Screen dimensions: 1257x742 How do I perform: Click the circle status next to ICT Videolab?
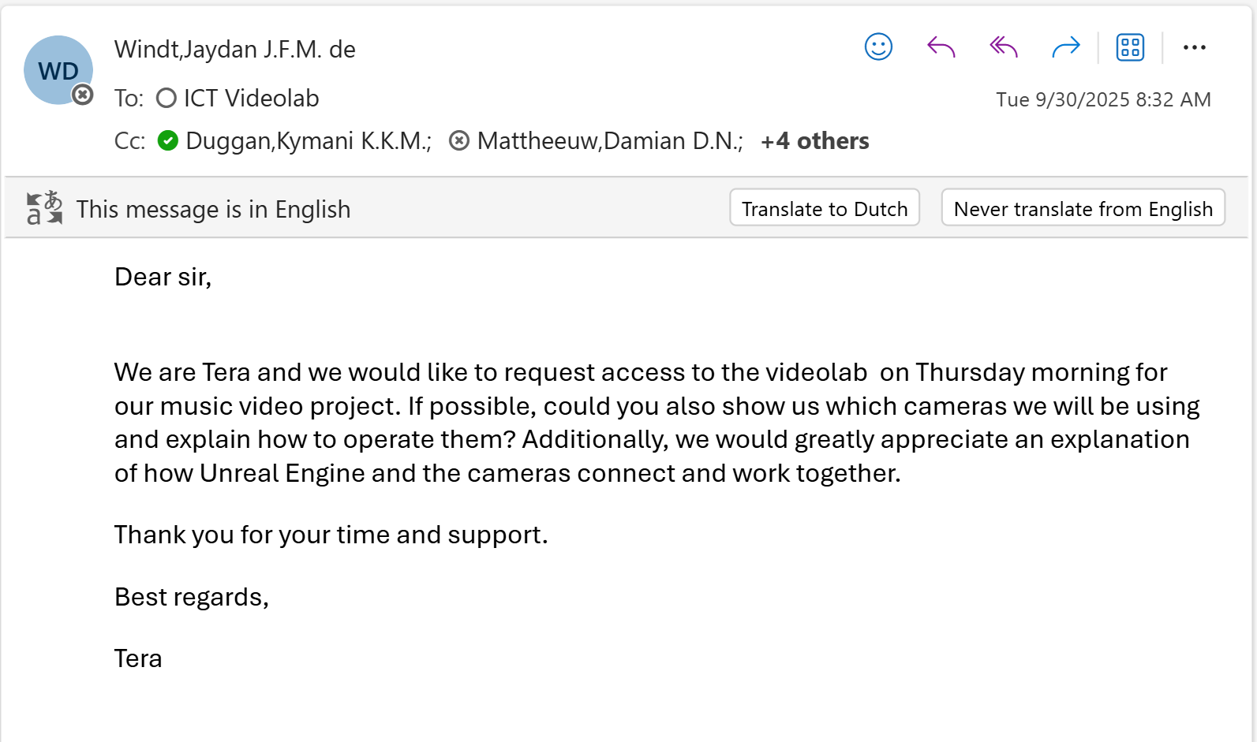pyautogui.click(x=166, y=99)
